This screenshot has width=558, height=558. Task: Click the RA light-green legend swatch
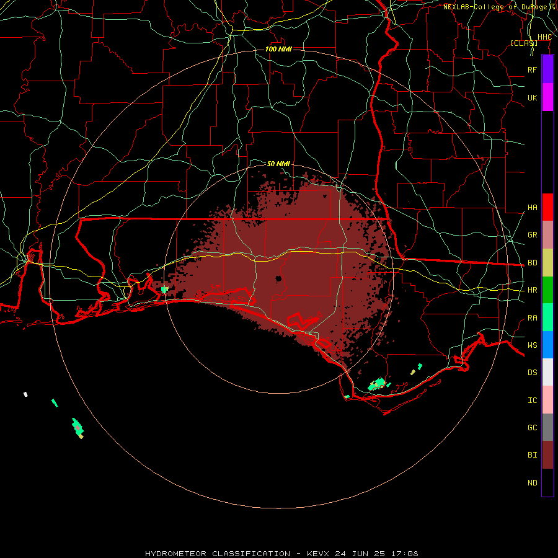(547, 317)
